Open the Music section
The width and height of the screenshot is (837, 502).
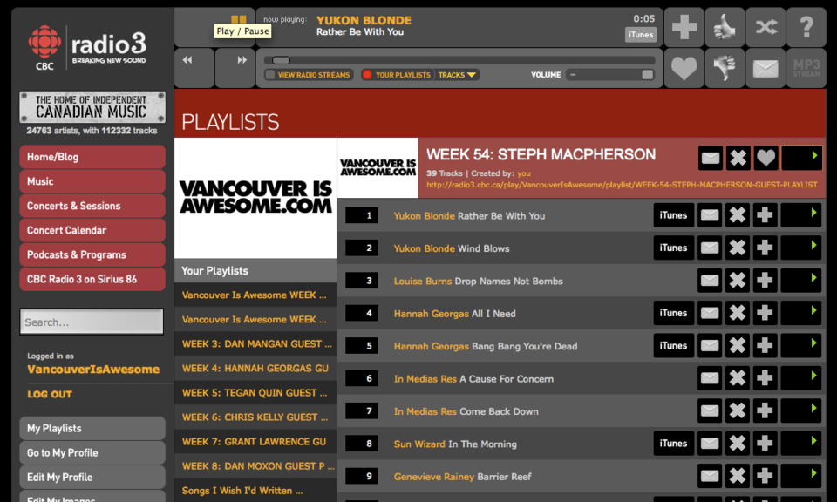click(92, 181)
